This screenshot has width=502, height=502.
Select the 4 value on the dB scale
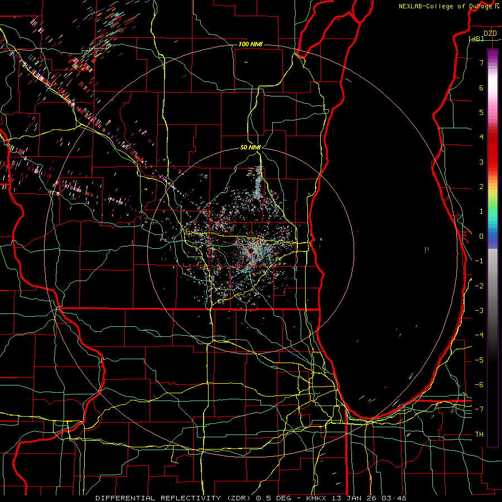(x=481, y=137)
